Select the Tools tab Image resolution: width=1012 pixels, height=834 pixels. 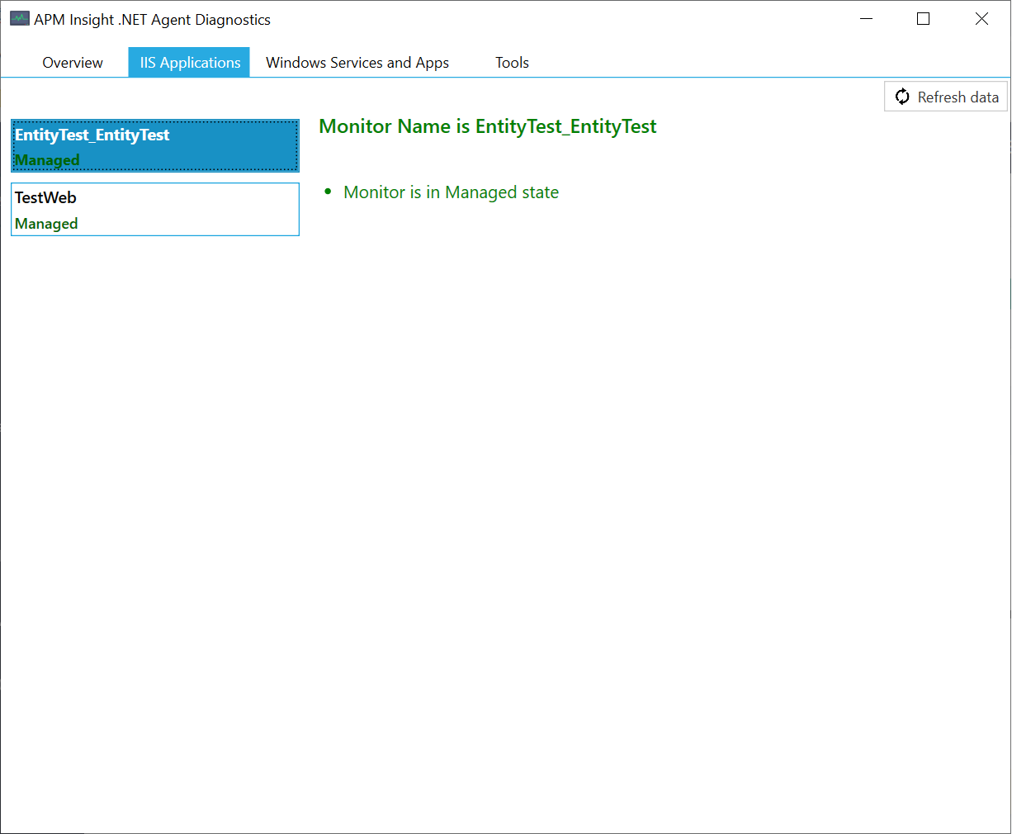coord(512,62)
